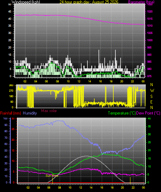This screenshot has width=161, height=192.
Task: Click the '1020' barometer axis value
Action: click(150, 12)
